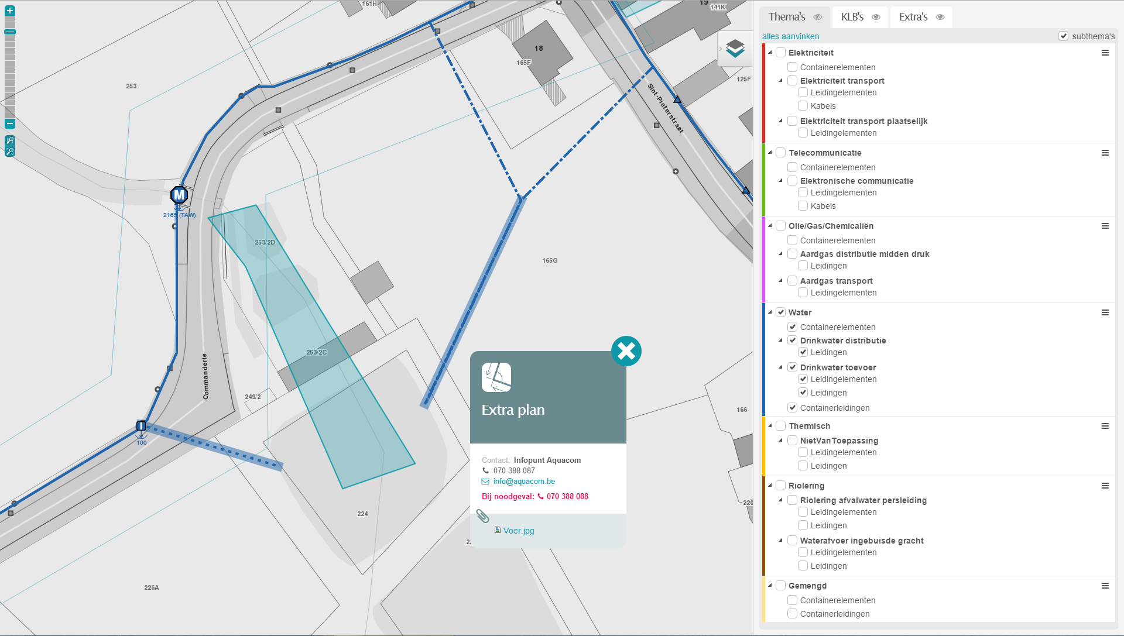
Task: Open the map layers switcher icon
Action: click(x=735, y=49)
